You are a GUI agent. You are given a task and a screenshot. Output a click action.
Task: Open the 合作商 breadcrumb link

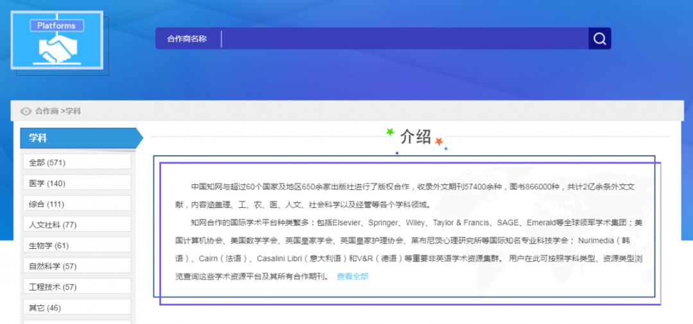coord(47,112)
